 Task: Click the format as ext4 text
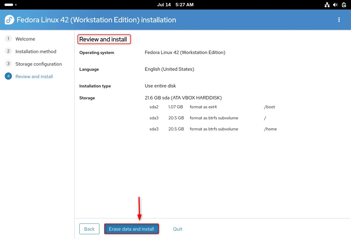pyautogui.click(x=203, y=107)
